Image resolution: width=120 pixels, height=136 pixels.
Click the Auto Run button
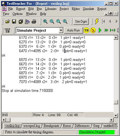tap(73, 30)
